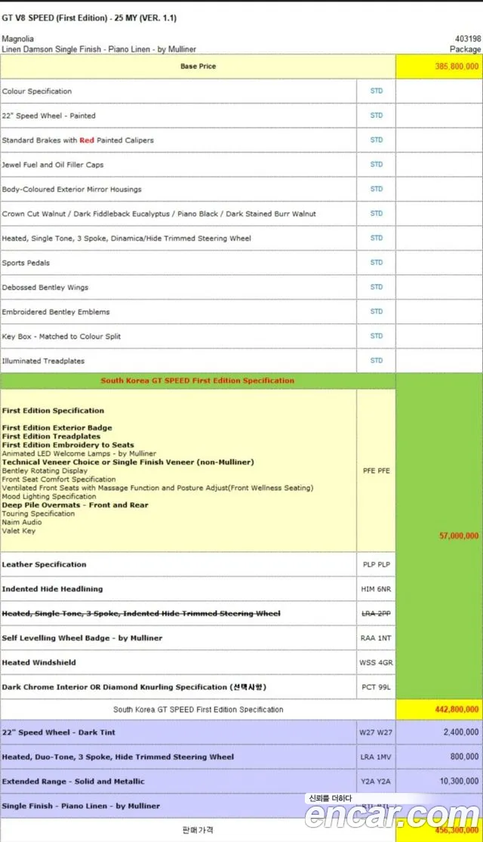
Task: Click STD in the Colour Specification row
Action: click(376, 91)
